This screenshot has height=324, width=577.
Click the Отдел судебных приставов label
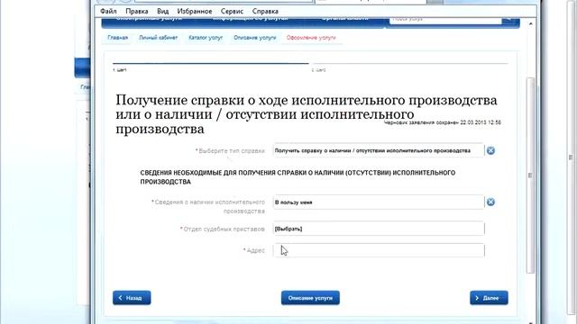point(223,229)
